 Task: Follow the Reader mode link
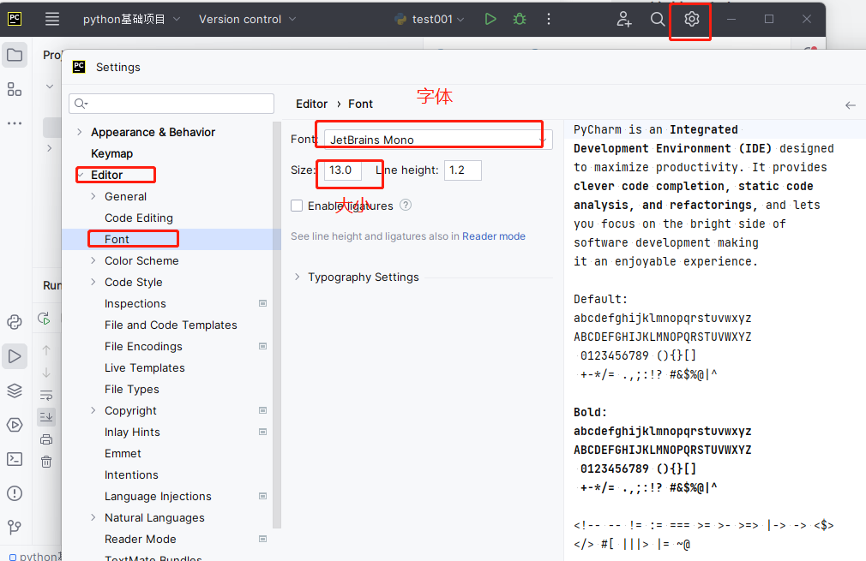494,236
